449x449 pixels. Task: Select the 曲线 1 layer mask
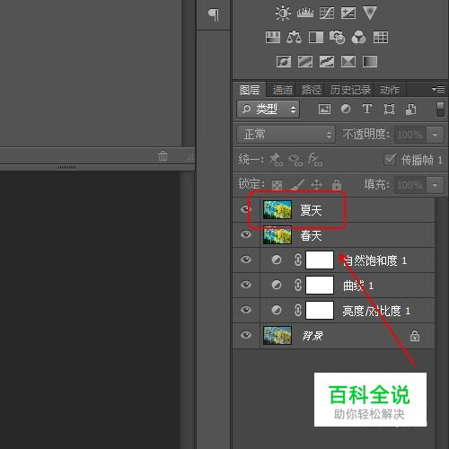[x=320, y=285]
